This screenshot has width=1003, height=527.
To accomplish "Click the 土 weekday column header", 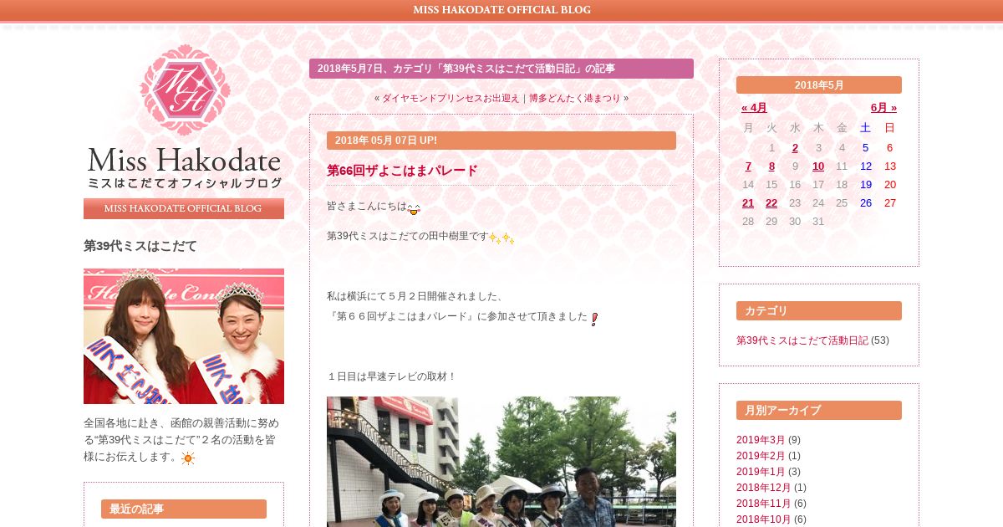I will [865, 128].
